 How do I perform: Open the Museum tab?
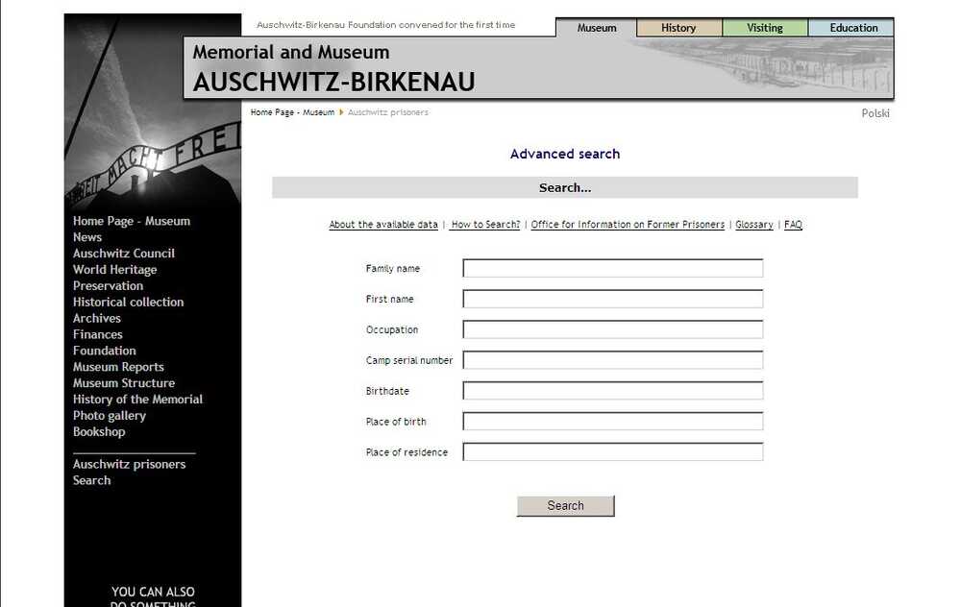click(x=597, y=28)
